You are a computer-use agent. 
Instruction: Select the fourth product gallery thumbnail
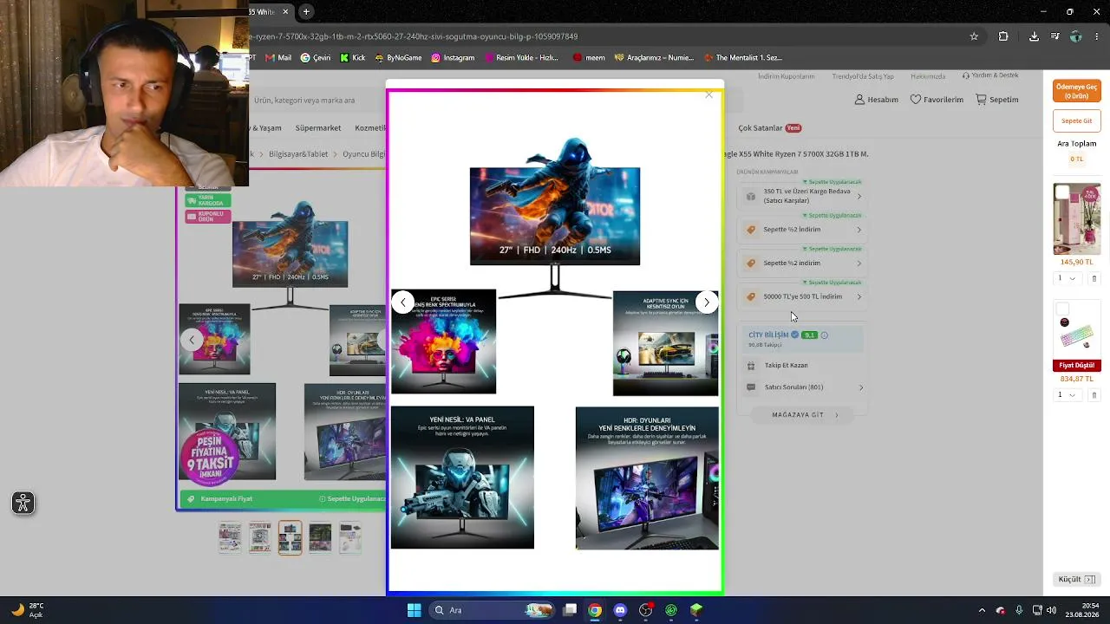(320, 537)
